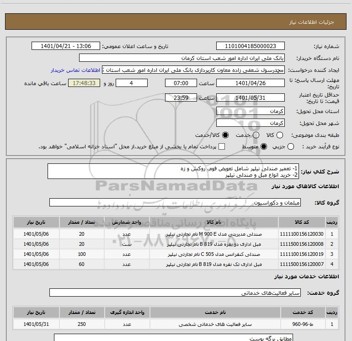Click services table header نام خدمت
The image size is (352, 341).
click(215, 312)
